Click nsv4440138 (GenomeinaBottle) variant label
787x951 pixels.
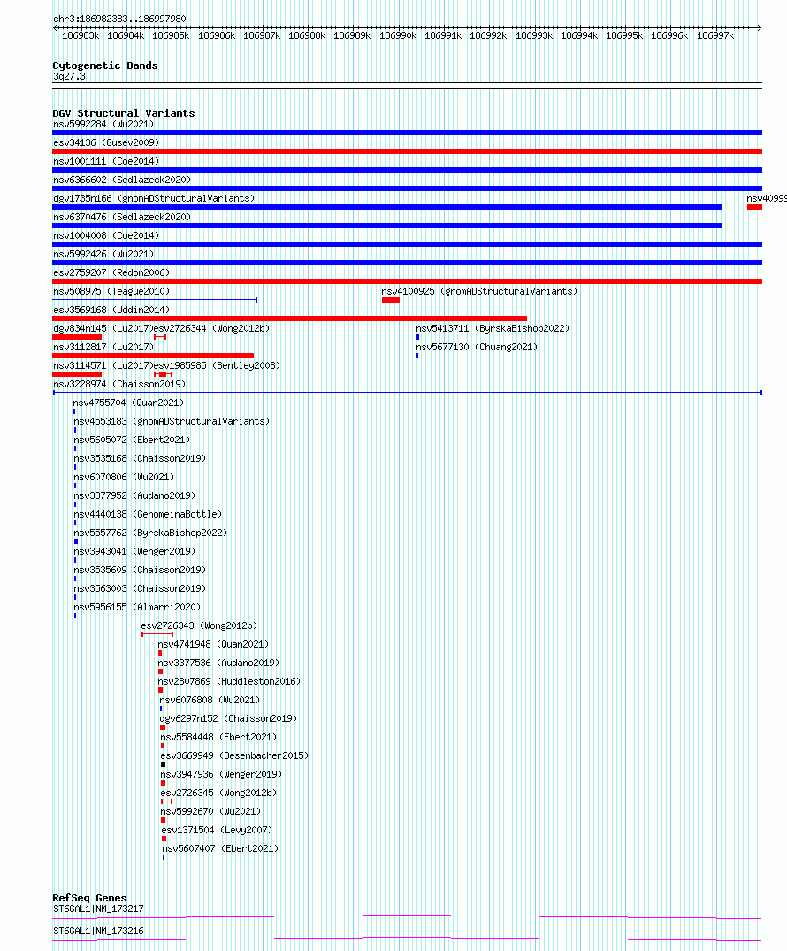[x=148, y=514]
